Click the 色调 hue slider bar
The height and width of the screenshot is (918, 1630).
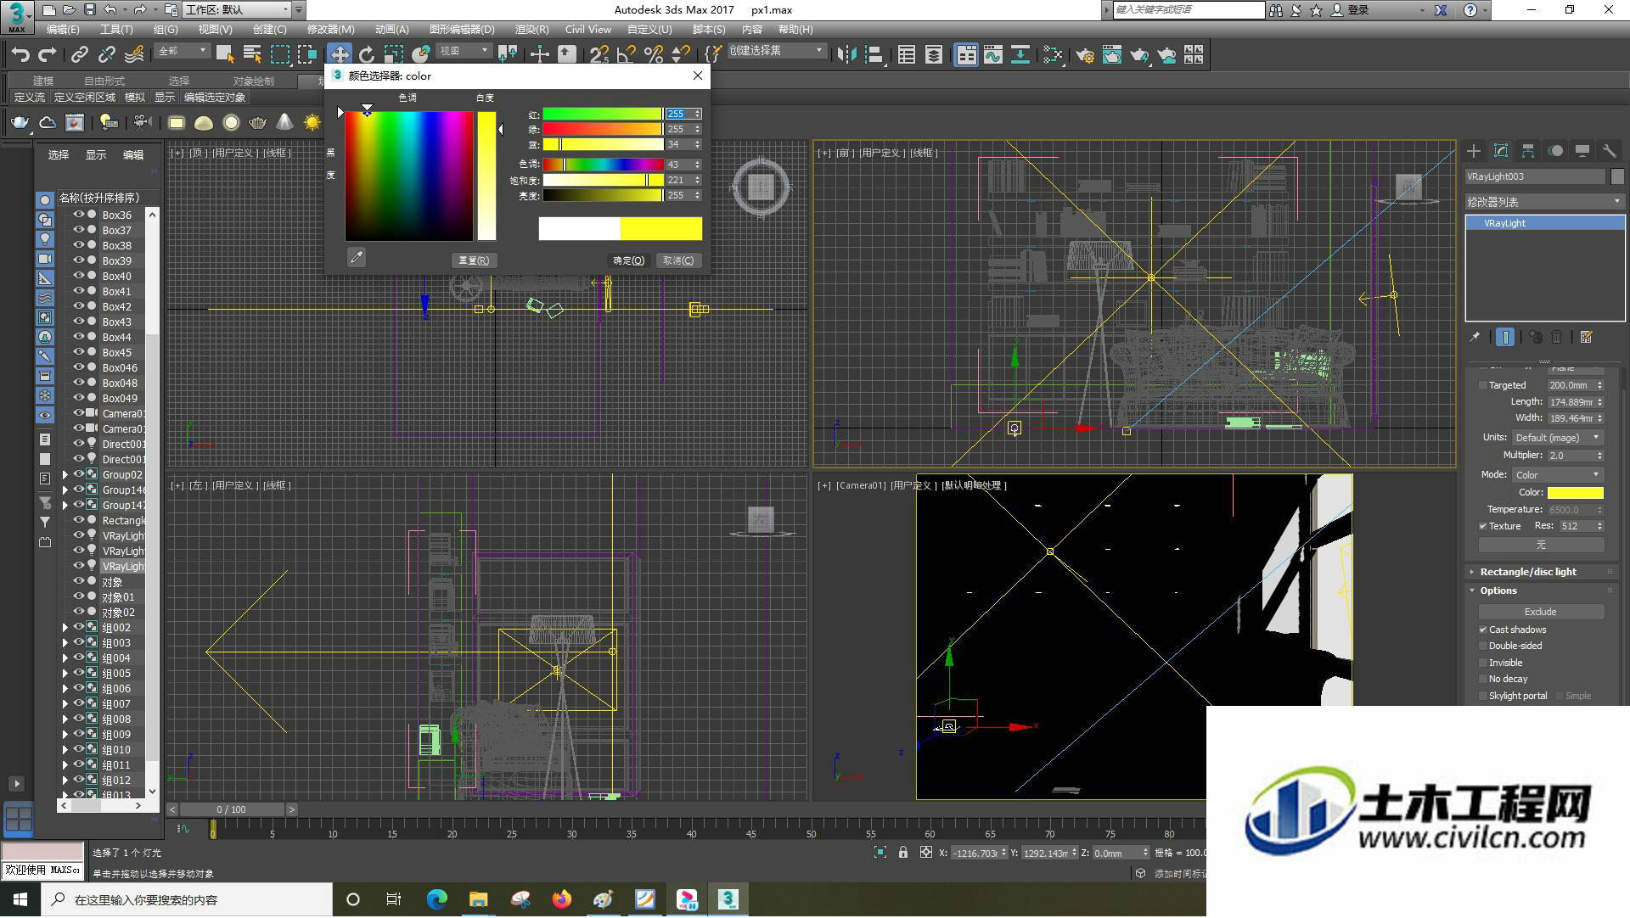click(x=603, y=165)
